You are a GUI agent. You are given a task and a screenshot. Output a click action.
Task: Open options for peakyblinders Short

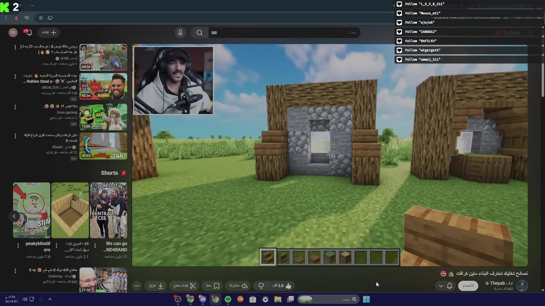(x=18, y=246)
